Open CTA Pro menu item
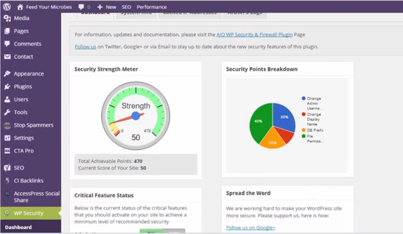 24,151
